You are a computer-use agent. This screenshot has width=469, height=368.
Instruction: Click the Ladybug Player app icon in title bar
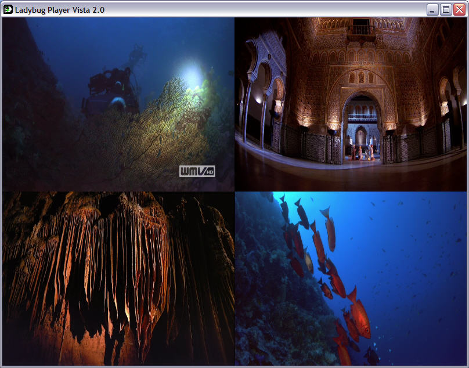(x=8, y=9)
